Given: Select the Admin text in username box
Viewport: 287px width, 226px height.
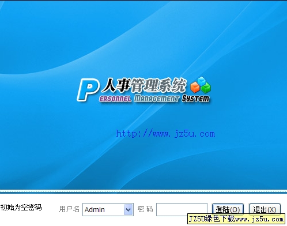Looking at the screenshot, I should (x=95, y=210).
